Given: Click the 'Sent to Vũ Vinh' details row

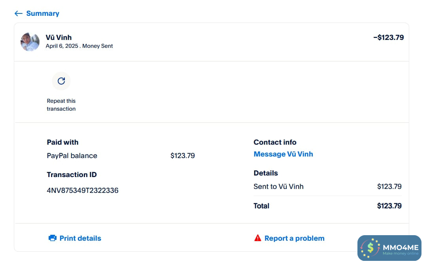Looking at the screenshot, I should (278, 187).
